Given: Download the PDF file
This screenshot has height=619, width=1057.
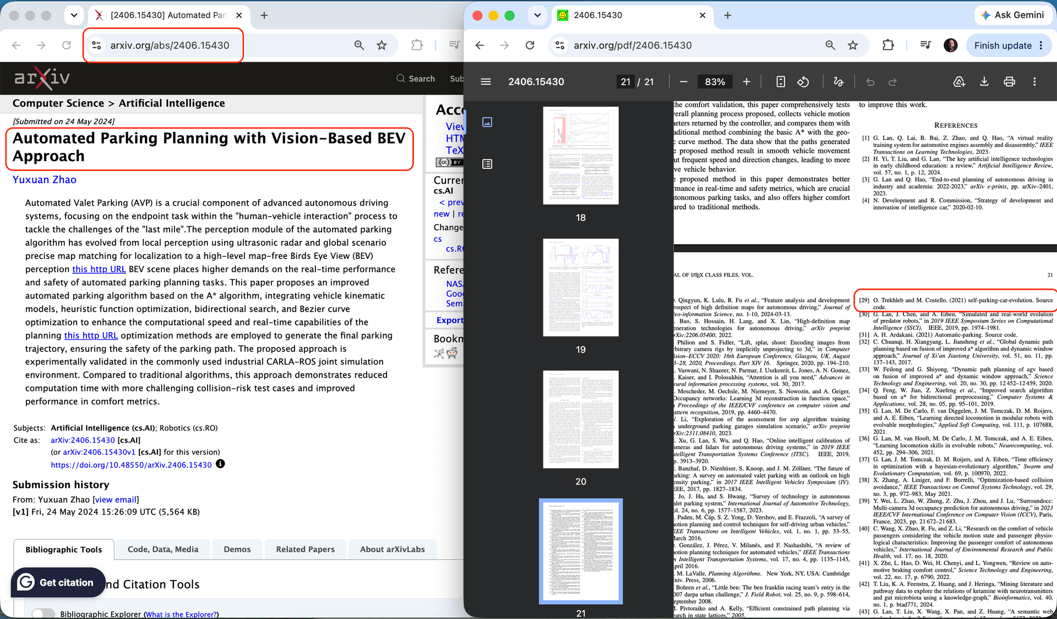Looking at the screenshot, I should coord(984,82).
